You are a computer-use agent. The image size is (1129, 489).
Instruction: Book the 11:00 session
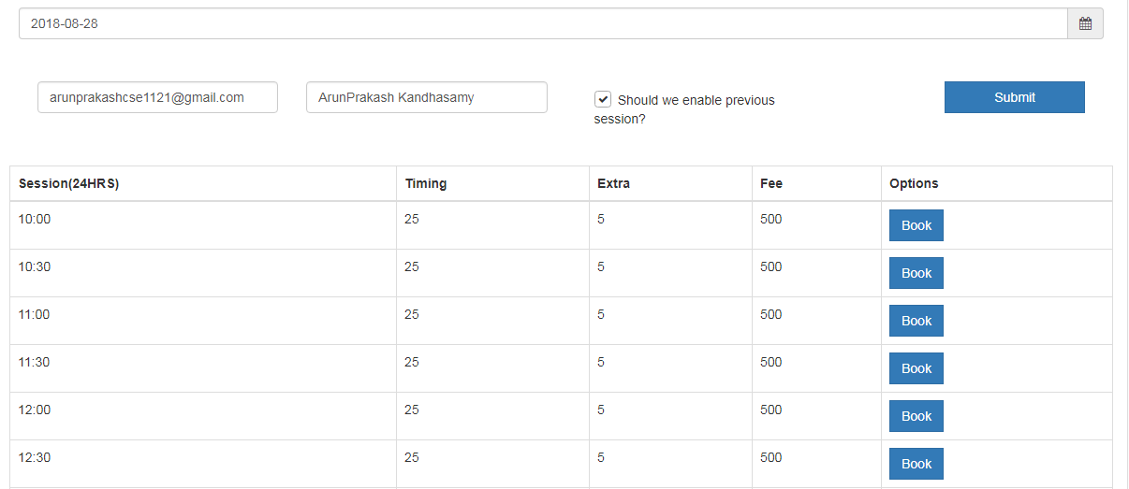click(x=916, y=321)
